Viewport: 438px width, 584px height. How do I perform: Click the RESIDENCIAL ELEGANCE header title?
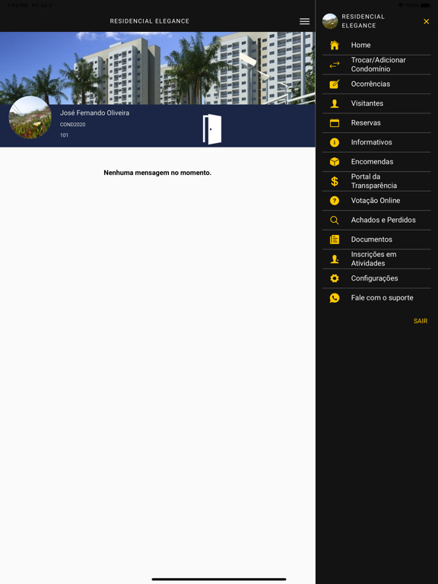(150, 21)
